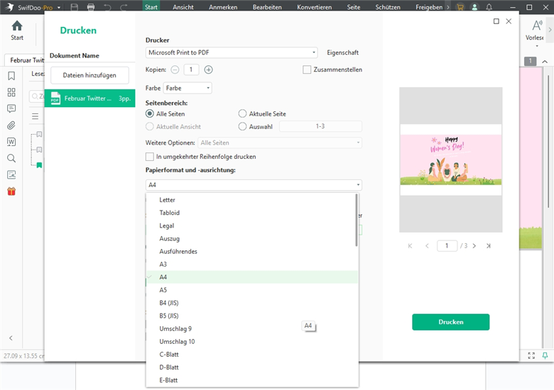Click the paper size list scrollbar
The width and height of the screenshot is (554, 390).
[x=357, y=220]
